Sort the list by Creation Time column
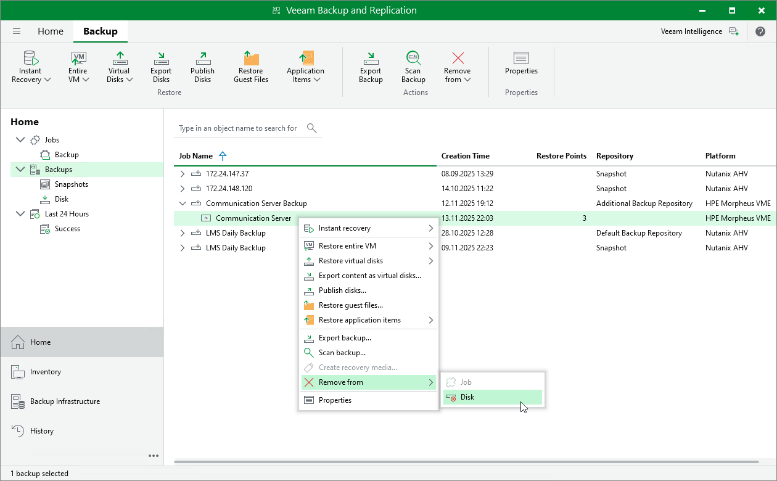777x481 pixels. [465, 156]
